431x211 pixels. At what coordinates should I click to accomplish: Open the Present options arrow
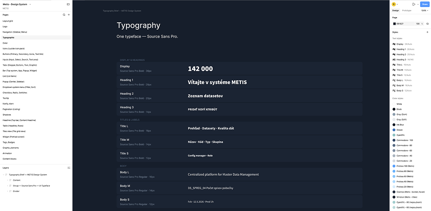[x=418, y=4]
